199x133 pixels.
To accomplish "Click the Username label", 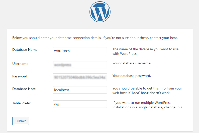I will [20, 64].
